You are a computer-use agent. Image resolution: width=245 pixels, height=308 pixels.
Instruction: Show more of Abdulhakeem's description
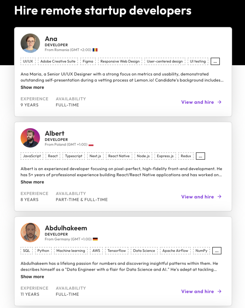[x=32, y=277]
